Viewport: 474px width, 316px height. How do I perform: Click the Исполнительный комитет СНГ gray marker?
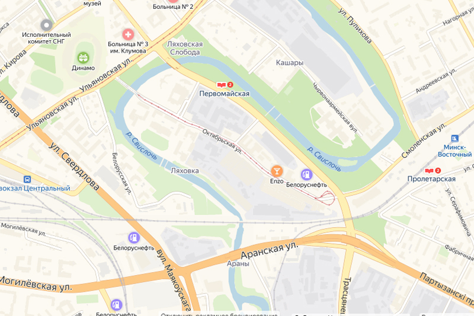[46, 25]
